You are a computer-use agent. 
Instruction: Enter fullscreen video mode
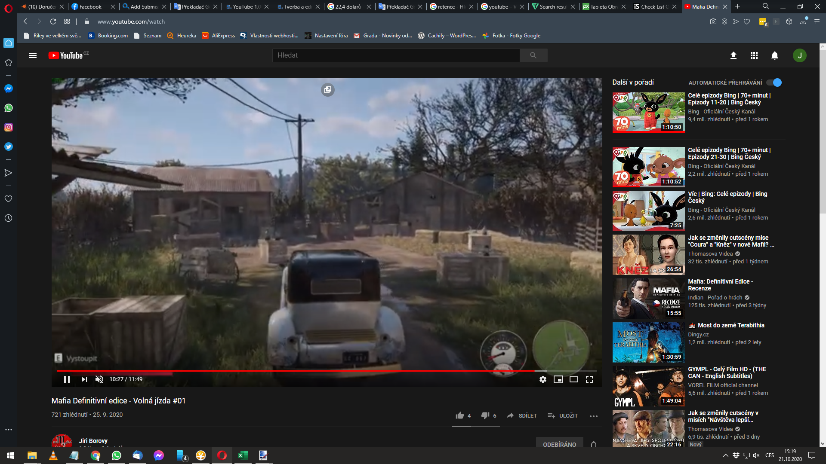pyautogui.click(x=589, y=379)
